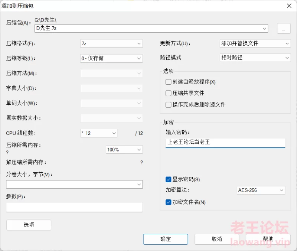The height and width of the screenshot is (251, 297).
Task: Open the CPU 线程数 12 dropdown
Action: tap(99, 133)
